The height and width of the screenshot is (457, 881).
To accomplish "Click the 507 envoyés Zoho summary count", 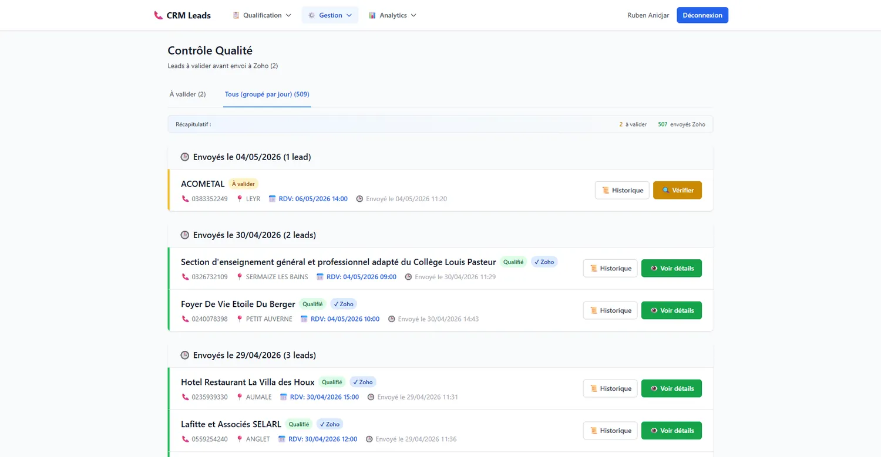I will 681,124.
